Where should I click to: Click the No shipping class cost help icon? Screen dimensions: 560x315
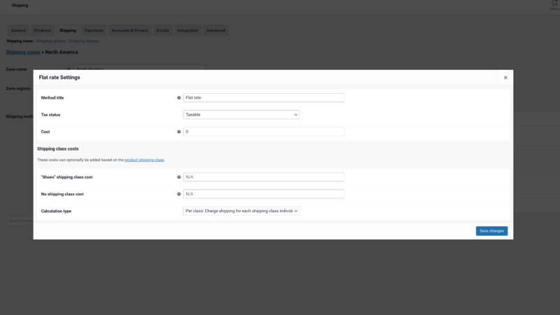click(179, 195)
